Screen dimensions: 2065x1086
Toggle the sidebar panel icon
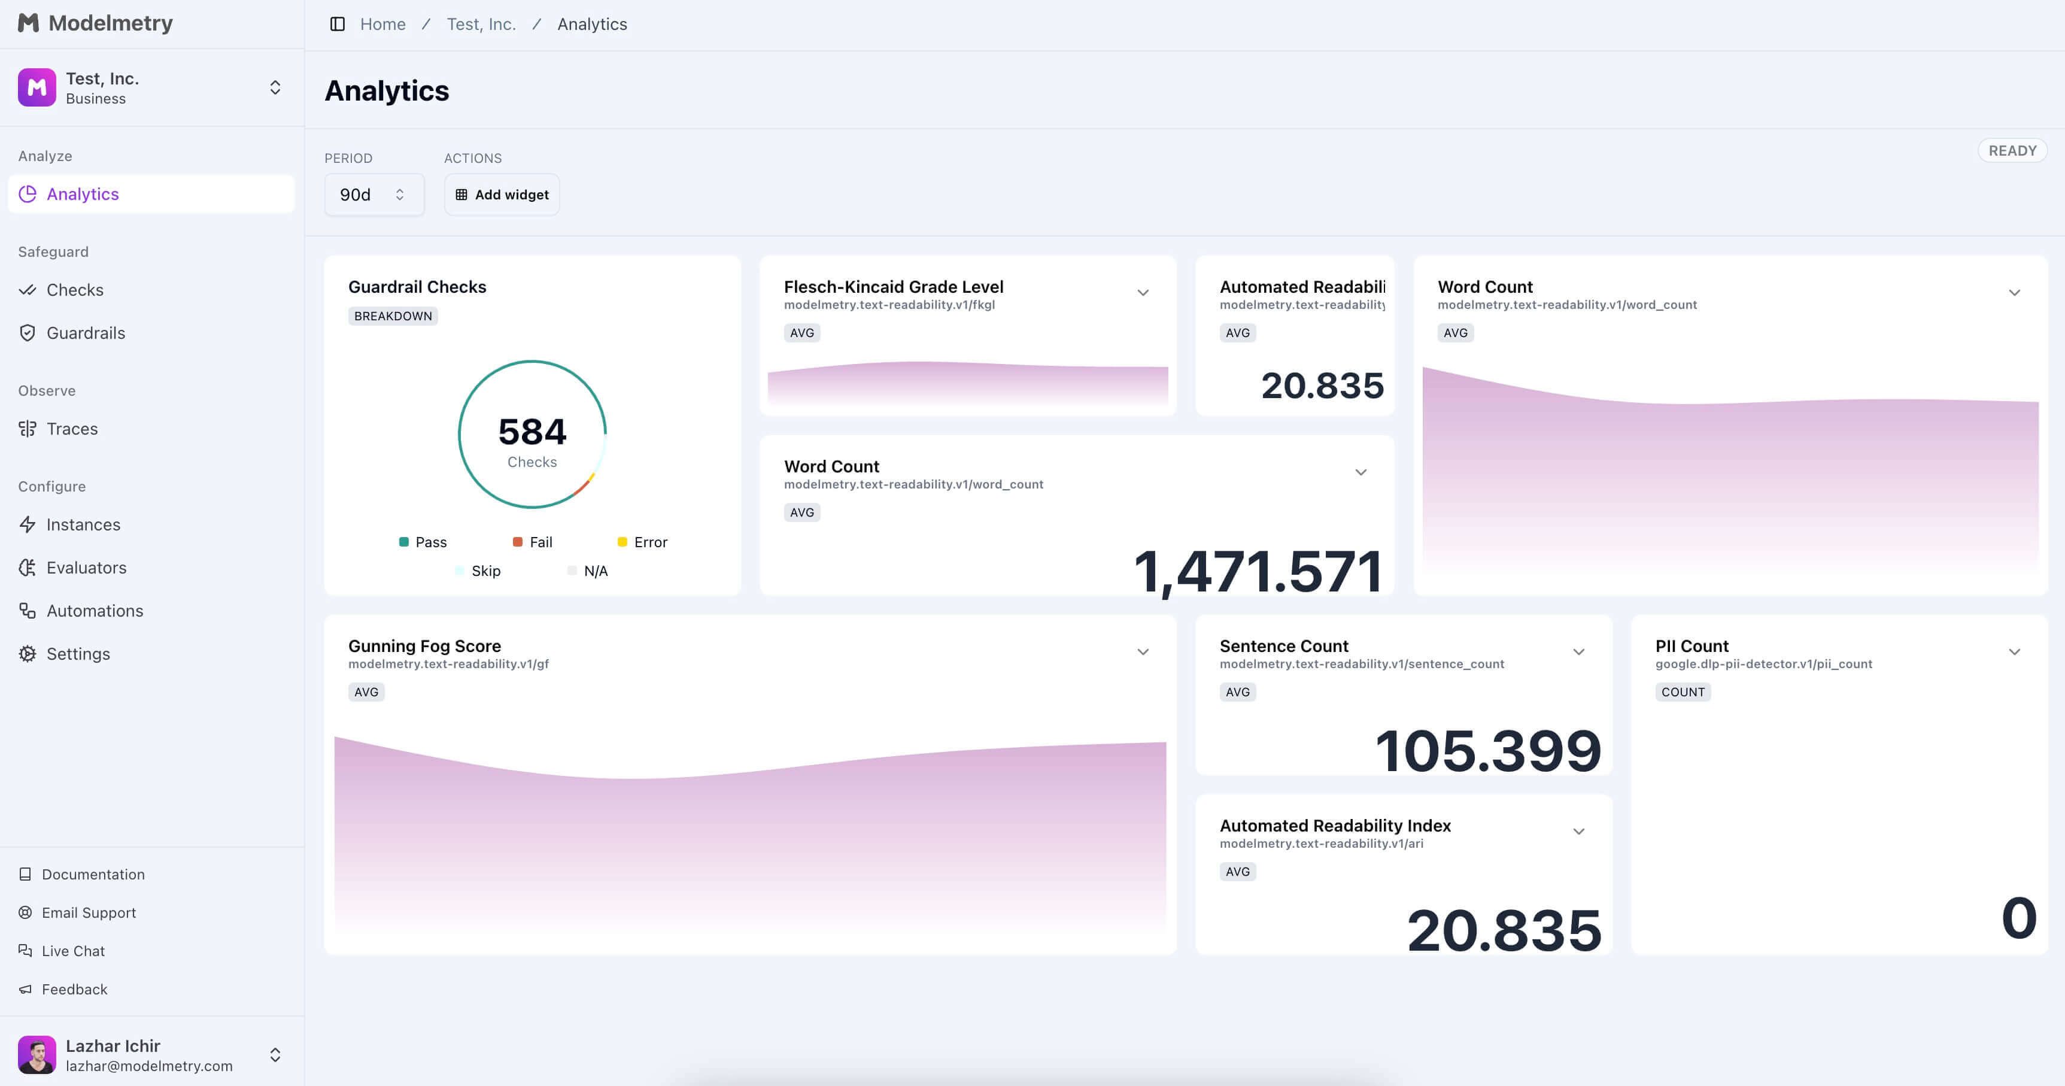[x=338, y=24]
